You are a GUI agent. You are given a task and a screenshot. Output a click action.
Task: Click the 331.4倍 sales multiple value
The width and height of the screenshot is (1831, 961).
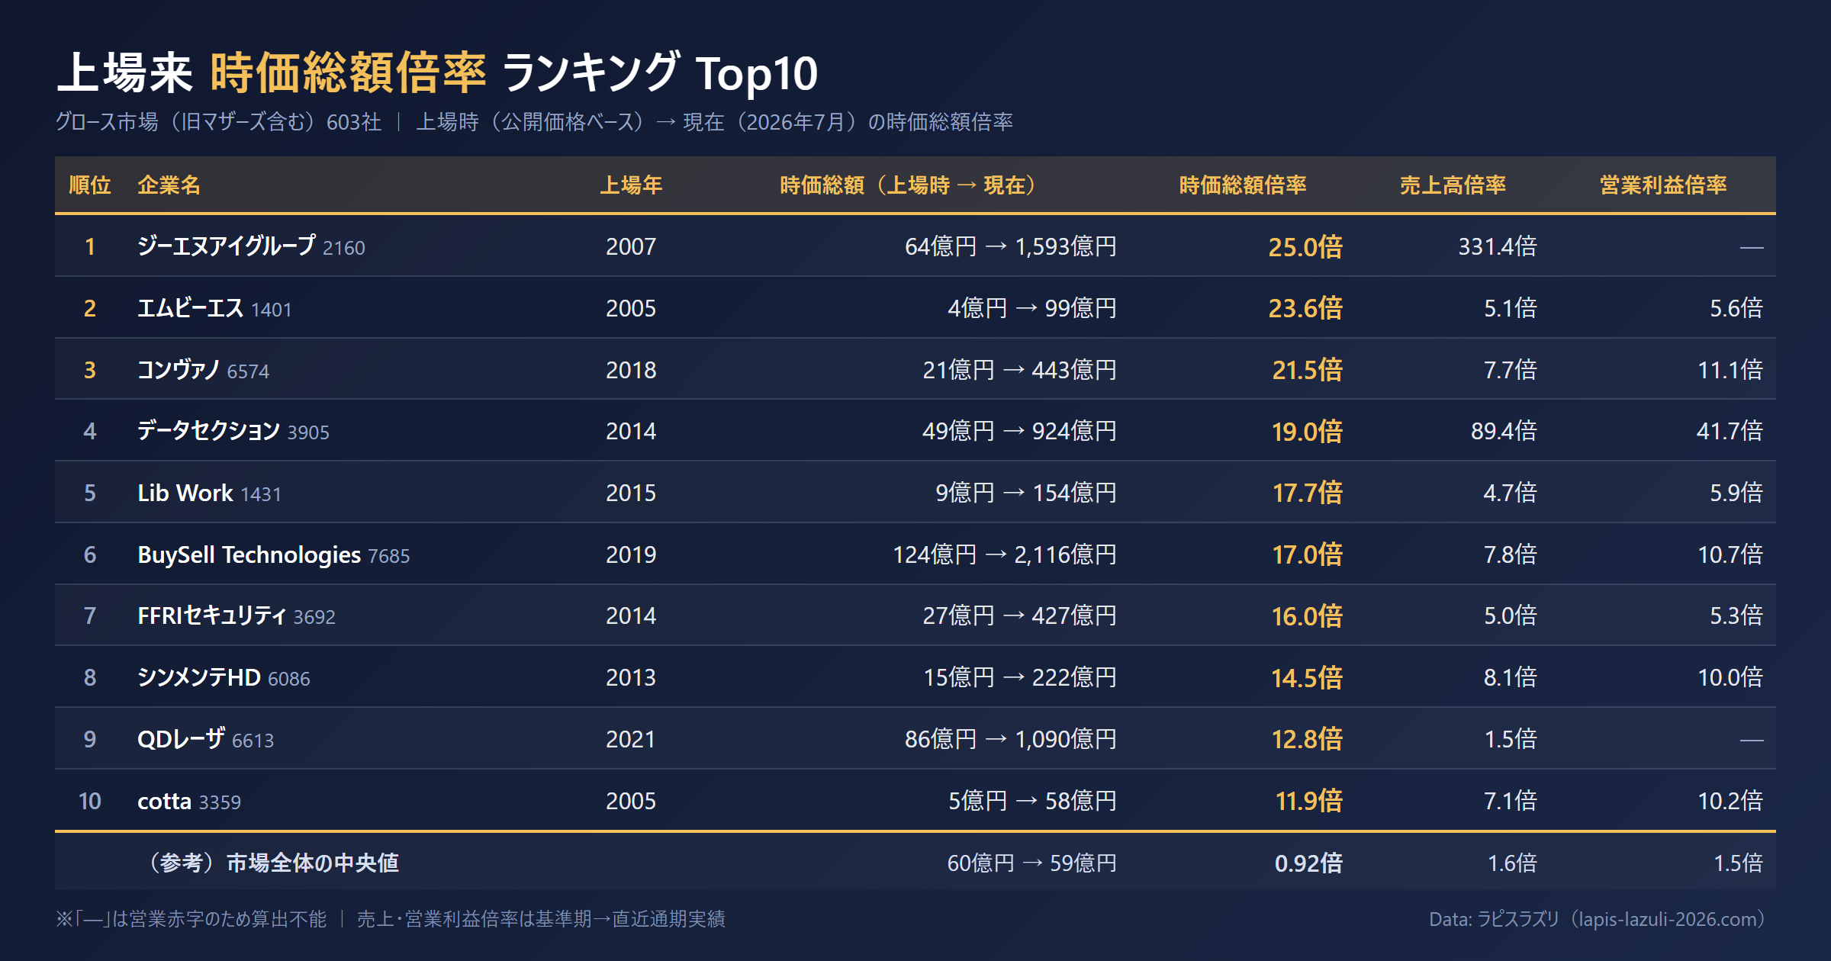pyautogui.click(x=1498, y=246)
